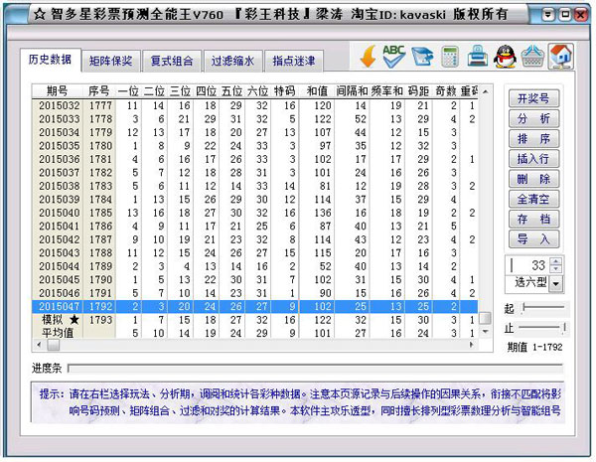
Task: Click the 频率和 column header
Action: click(x=387, y=91)
